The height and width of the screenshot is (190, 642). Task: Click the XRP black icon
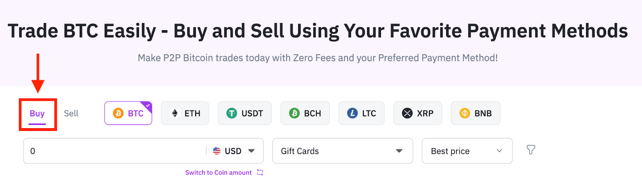pyautogui.click(x=407, y=113)
